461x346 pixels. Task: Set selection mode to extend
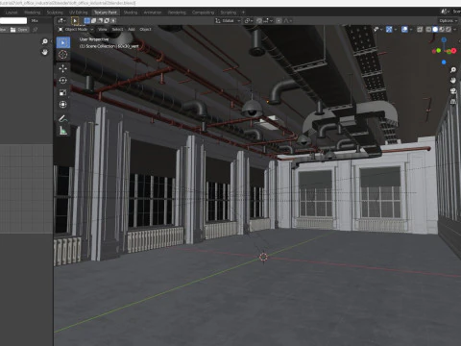[93, 21]
